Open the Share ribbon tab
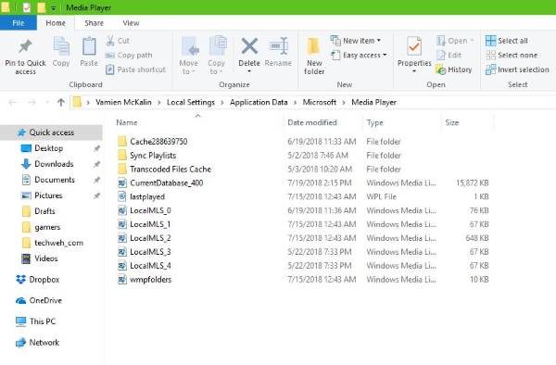Image resolution: width=556 pixels, height=365 pixels. [x=94, y=23]
